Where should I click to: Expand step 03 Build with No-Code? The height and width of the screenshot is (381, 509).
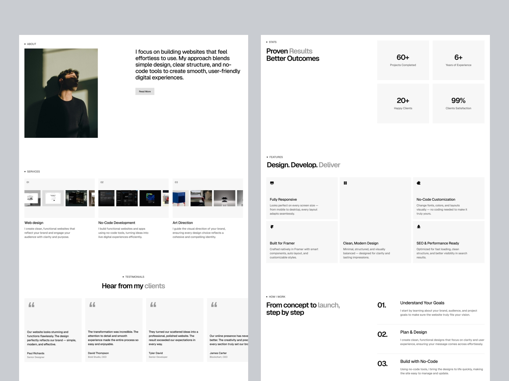tap(419, 361)
